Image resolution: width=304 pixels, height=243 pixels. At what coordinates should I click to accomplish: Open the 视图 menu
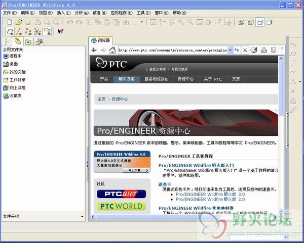pyautogui.click(x=46, y=13)
